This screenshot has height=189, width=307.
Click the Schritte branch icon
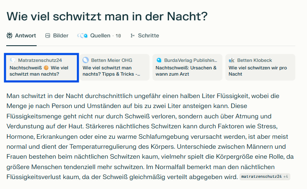point(132,36)
